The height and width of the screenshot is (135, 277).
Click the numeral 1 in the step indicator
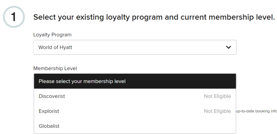point(14,17)
